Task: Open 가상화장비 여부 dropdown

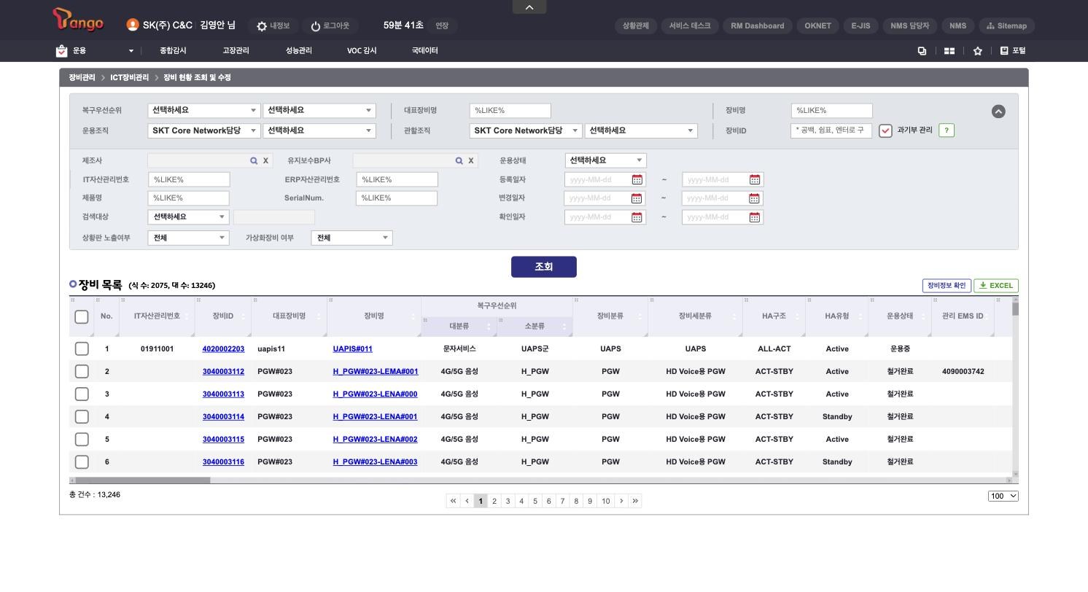Action: coord(351,238)
